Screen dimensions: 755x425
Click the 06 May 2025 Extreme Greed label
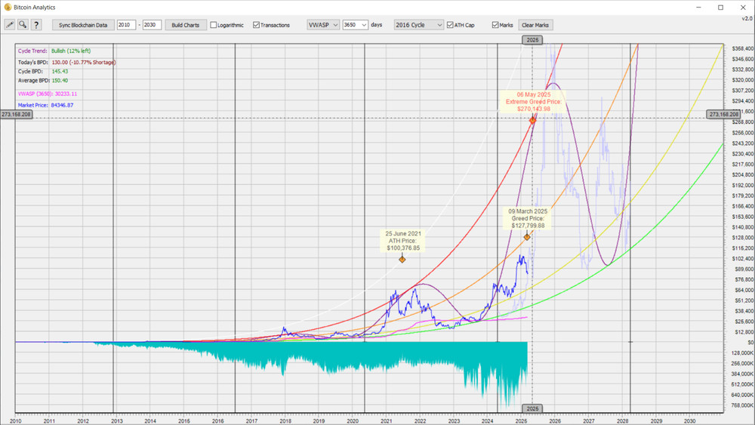tap(534, 102)
